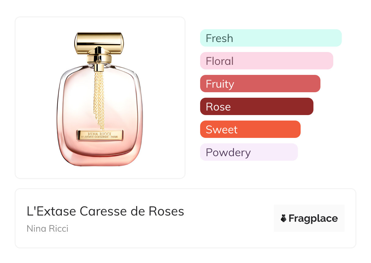Select the Fresh accord bar
Viewport: 371px width, 263px height.
(270, 38)
